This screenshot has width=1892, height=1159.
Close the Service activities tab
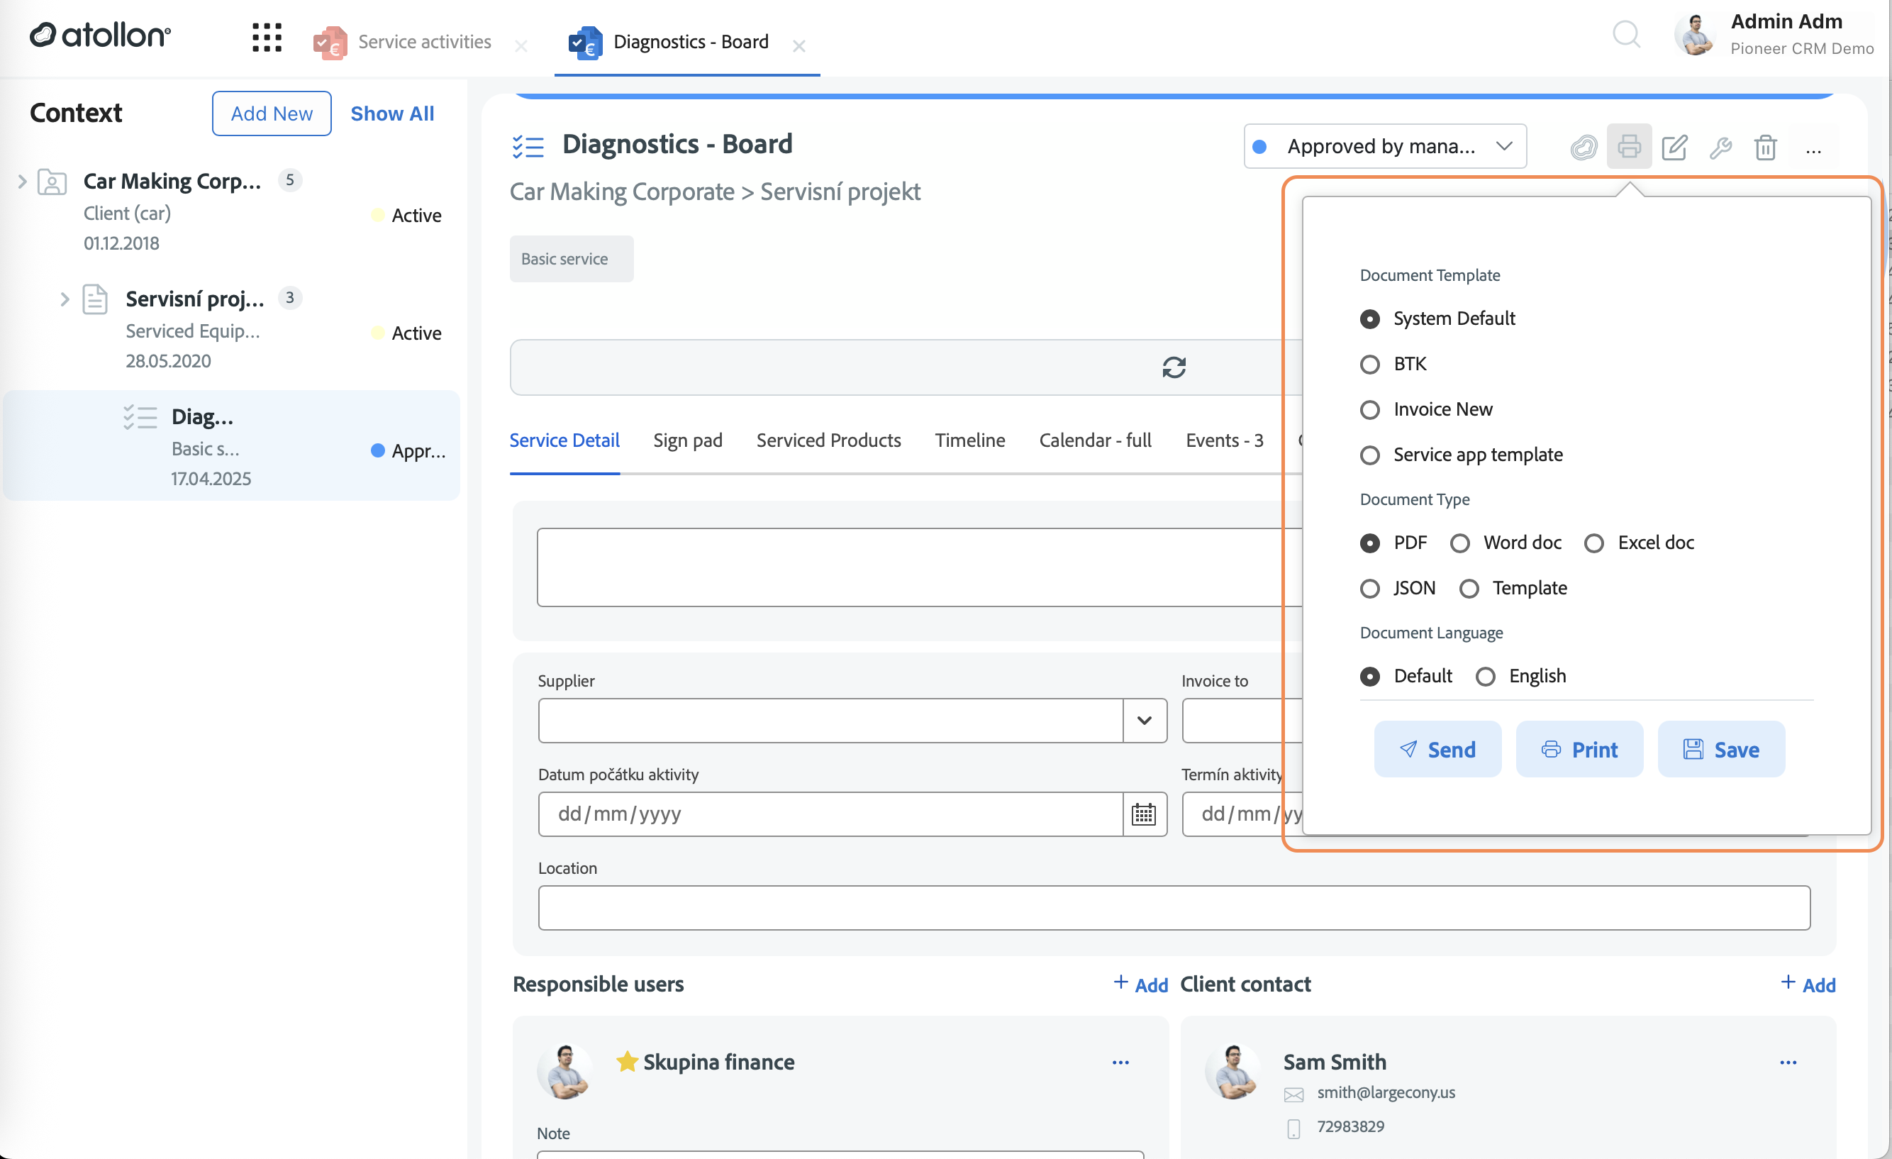pyautogui.click(x=521, y=46)
